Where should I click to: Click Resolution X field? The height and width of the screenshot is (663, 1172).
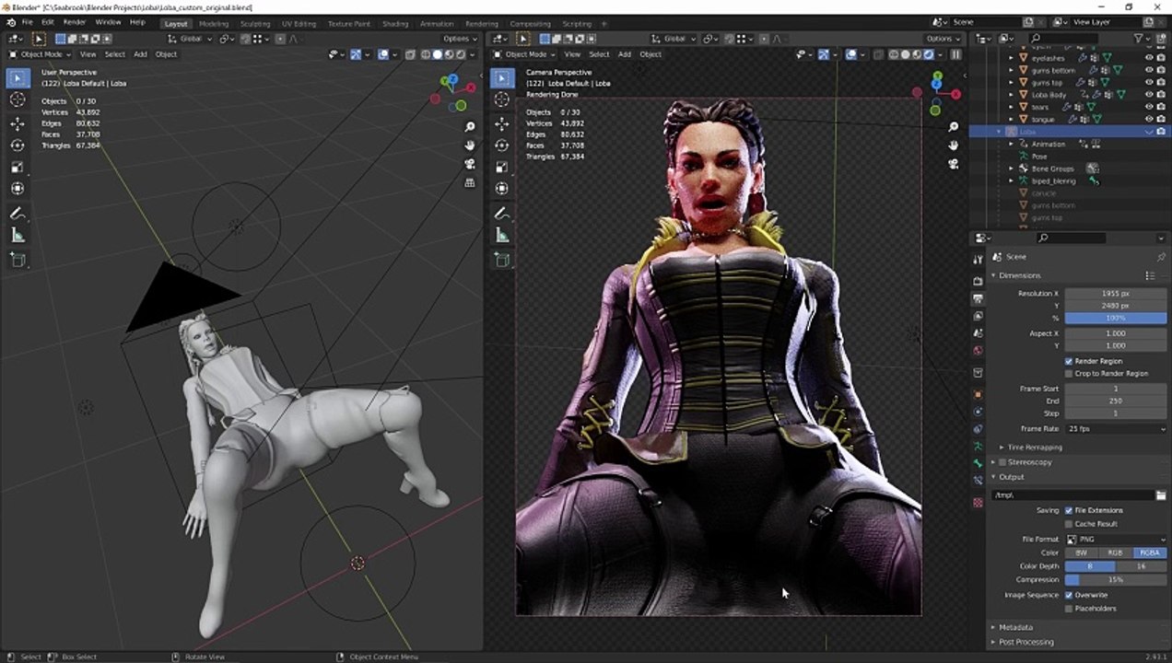(1116, 293)
